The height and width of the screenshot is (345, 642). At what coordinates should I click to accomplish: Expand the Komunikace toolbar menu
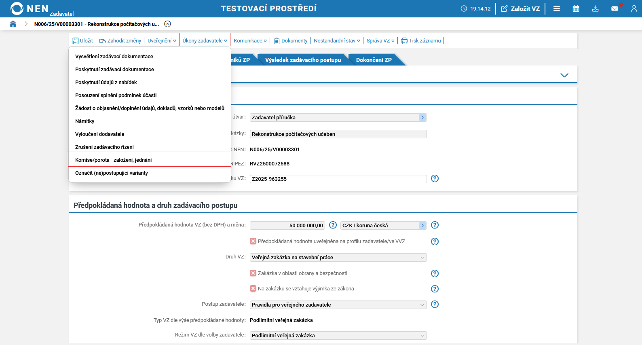pos(250,40)
